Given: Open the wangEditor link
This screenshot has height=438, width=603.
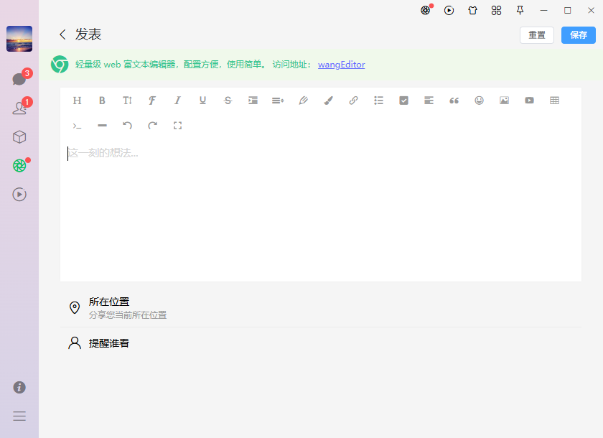Looking at the screenshot, I should [x=341, y=65].
